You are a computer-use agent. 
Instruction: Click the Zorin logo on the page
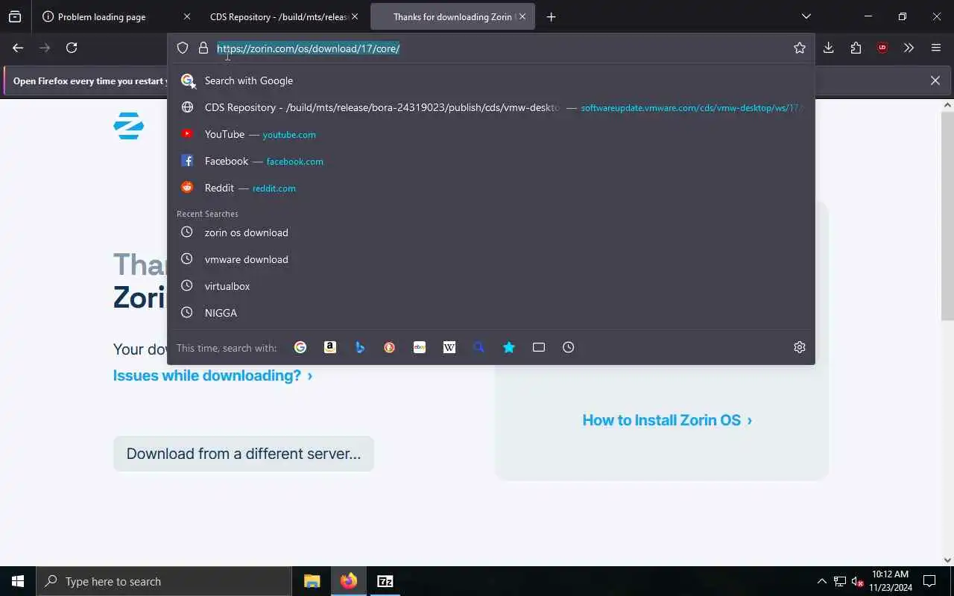coord(128,126)
